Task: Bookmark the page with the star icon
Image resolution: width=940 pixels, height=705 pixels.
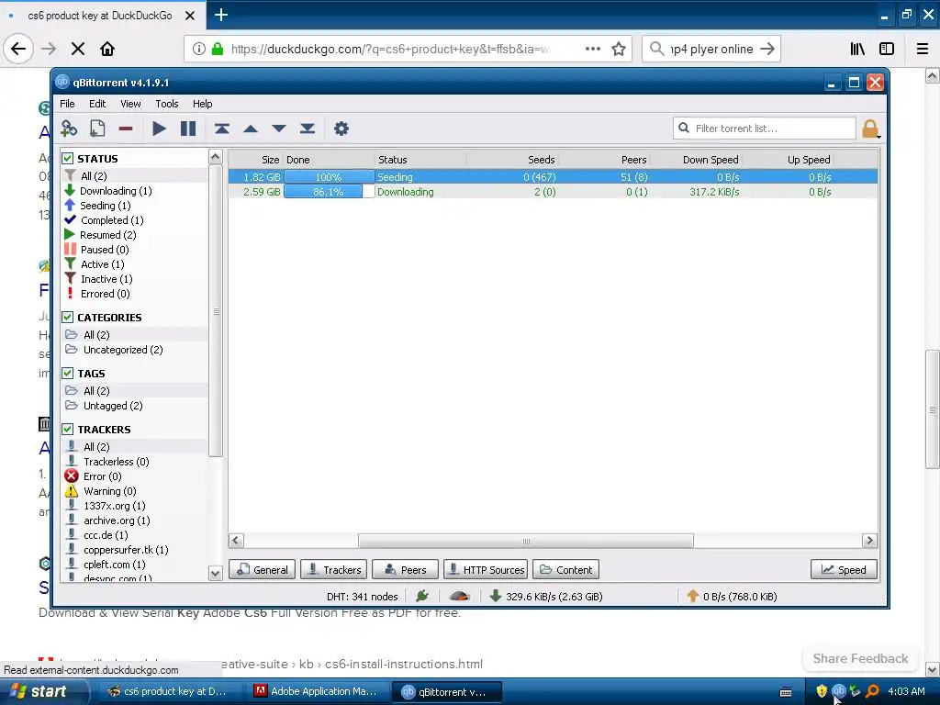Action: coord(619,49)
